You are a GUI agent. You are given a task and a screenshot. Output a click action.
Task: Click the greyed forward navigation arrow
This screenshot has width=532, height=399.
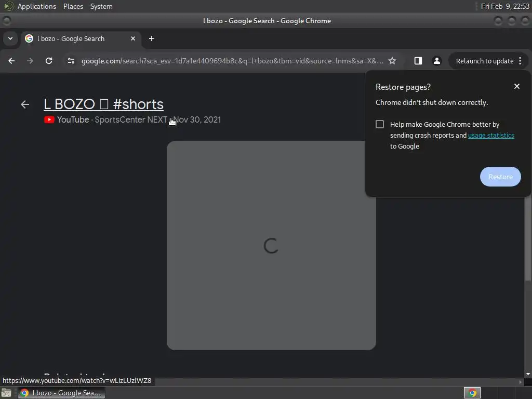click(30, 61)
